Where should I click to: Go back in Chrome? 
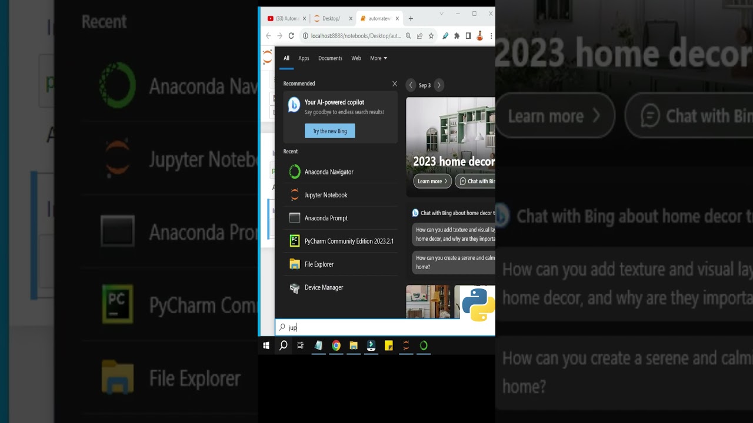click(268, 36)
